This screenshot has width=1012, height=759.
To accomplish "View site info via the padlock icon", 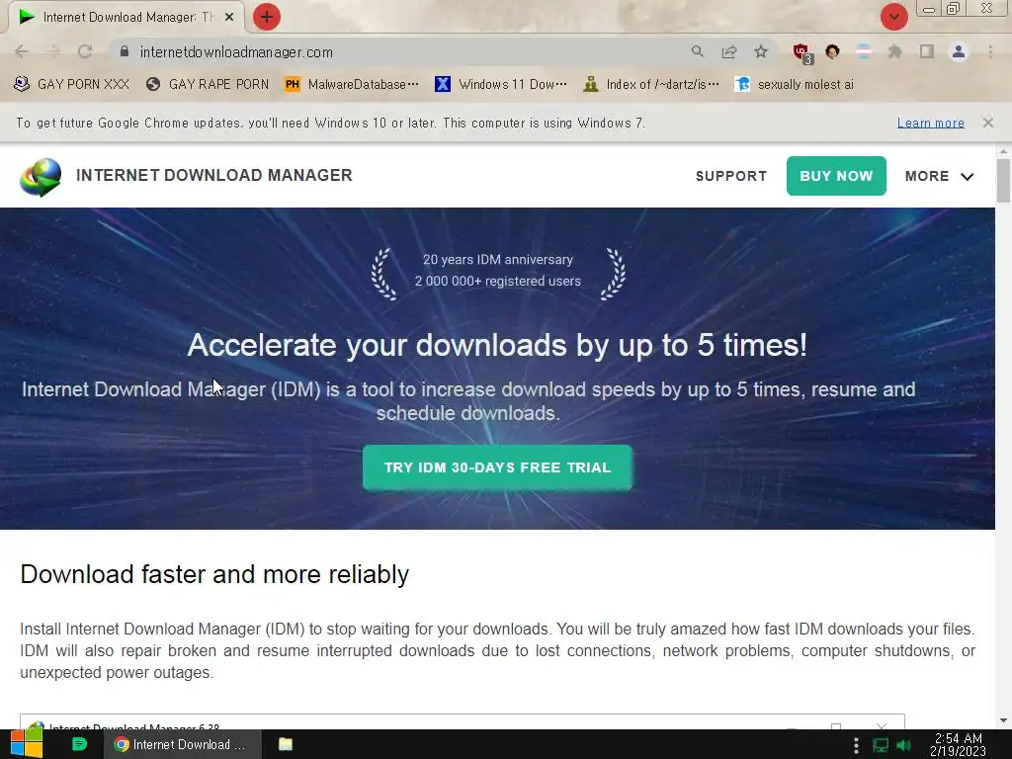I will click(x=125, y=51).
